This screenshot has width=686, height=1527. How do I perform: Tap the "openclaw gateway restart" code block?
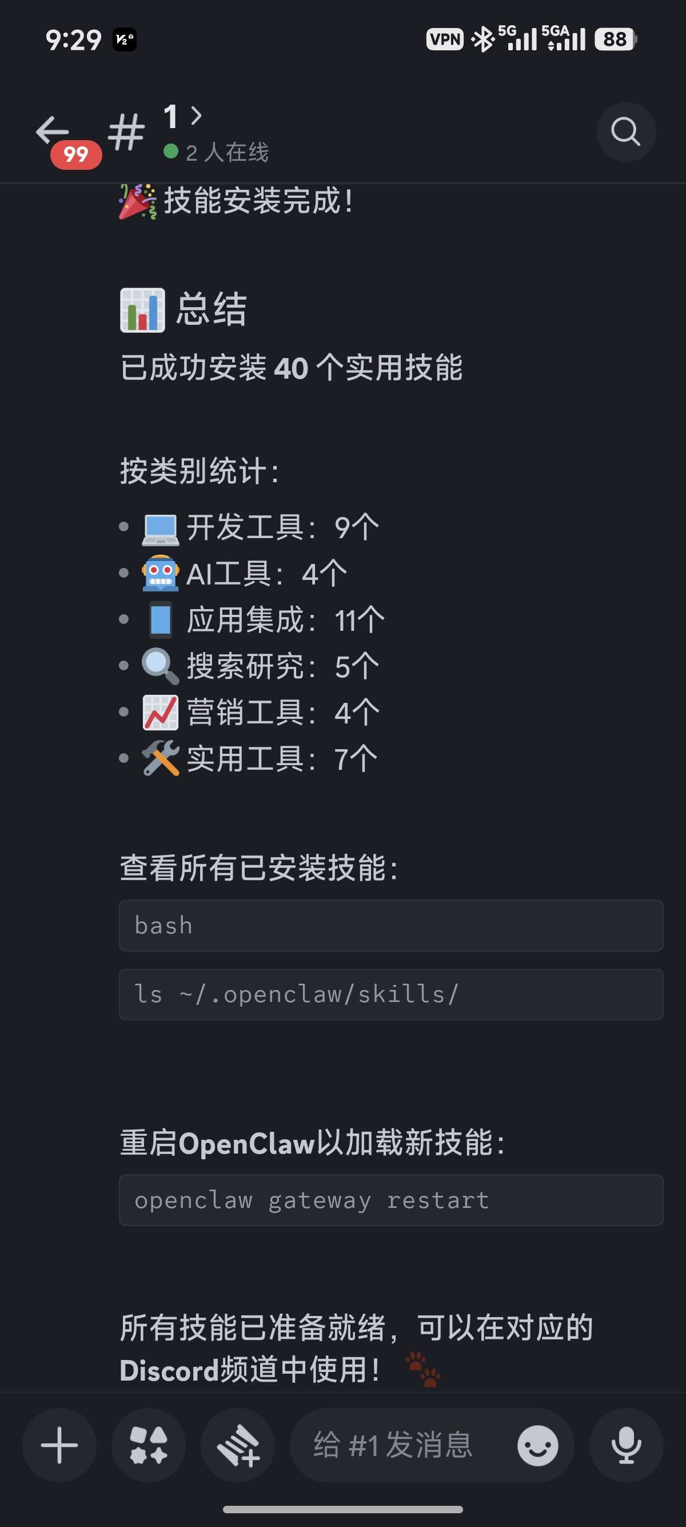(x=393, y=1200)
